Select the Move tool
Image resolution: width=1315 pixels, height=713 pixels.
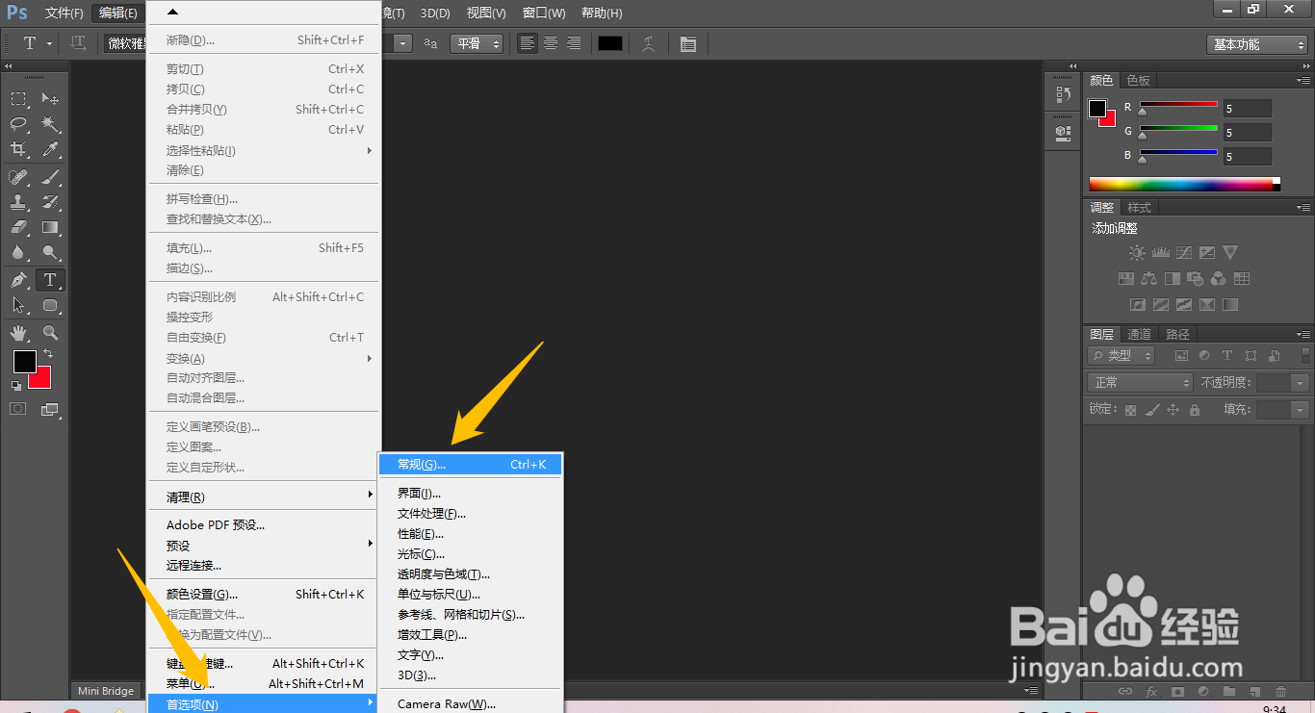pos(50,99)
